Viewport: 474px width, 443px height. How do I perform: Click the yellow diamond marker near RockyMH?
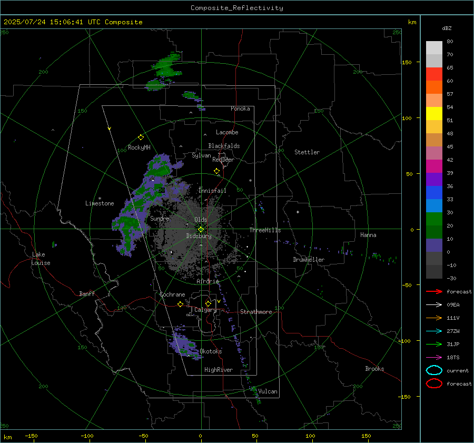(x=141, y=137)
